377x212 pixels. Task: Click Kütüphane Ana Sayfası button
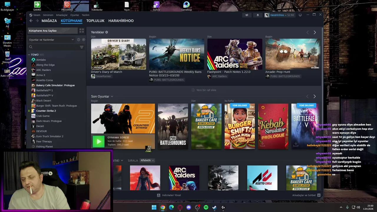[53, 31]
